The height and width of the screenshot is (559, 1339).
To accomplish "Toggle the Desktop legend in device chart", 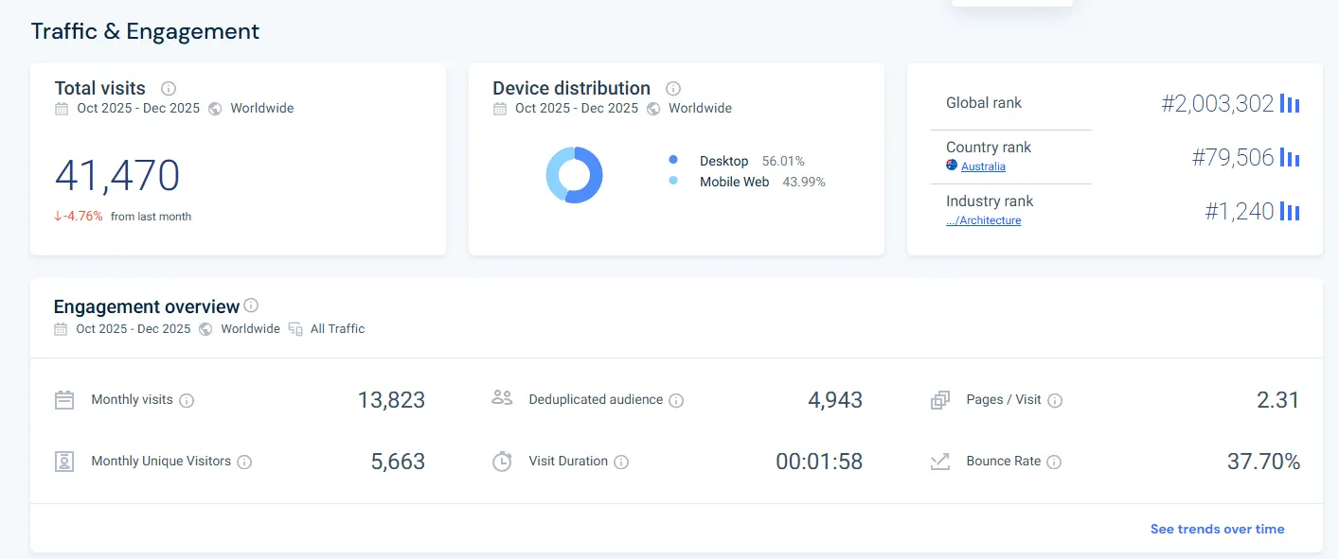I will [x=723, y=160].
